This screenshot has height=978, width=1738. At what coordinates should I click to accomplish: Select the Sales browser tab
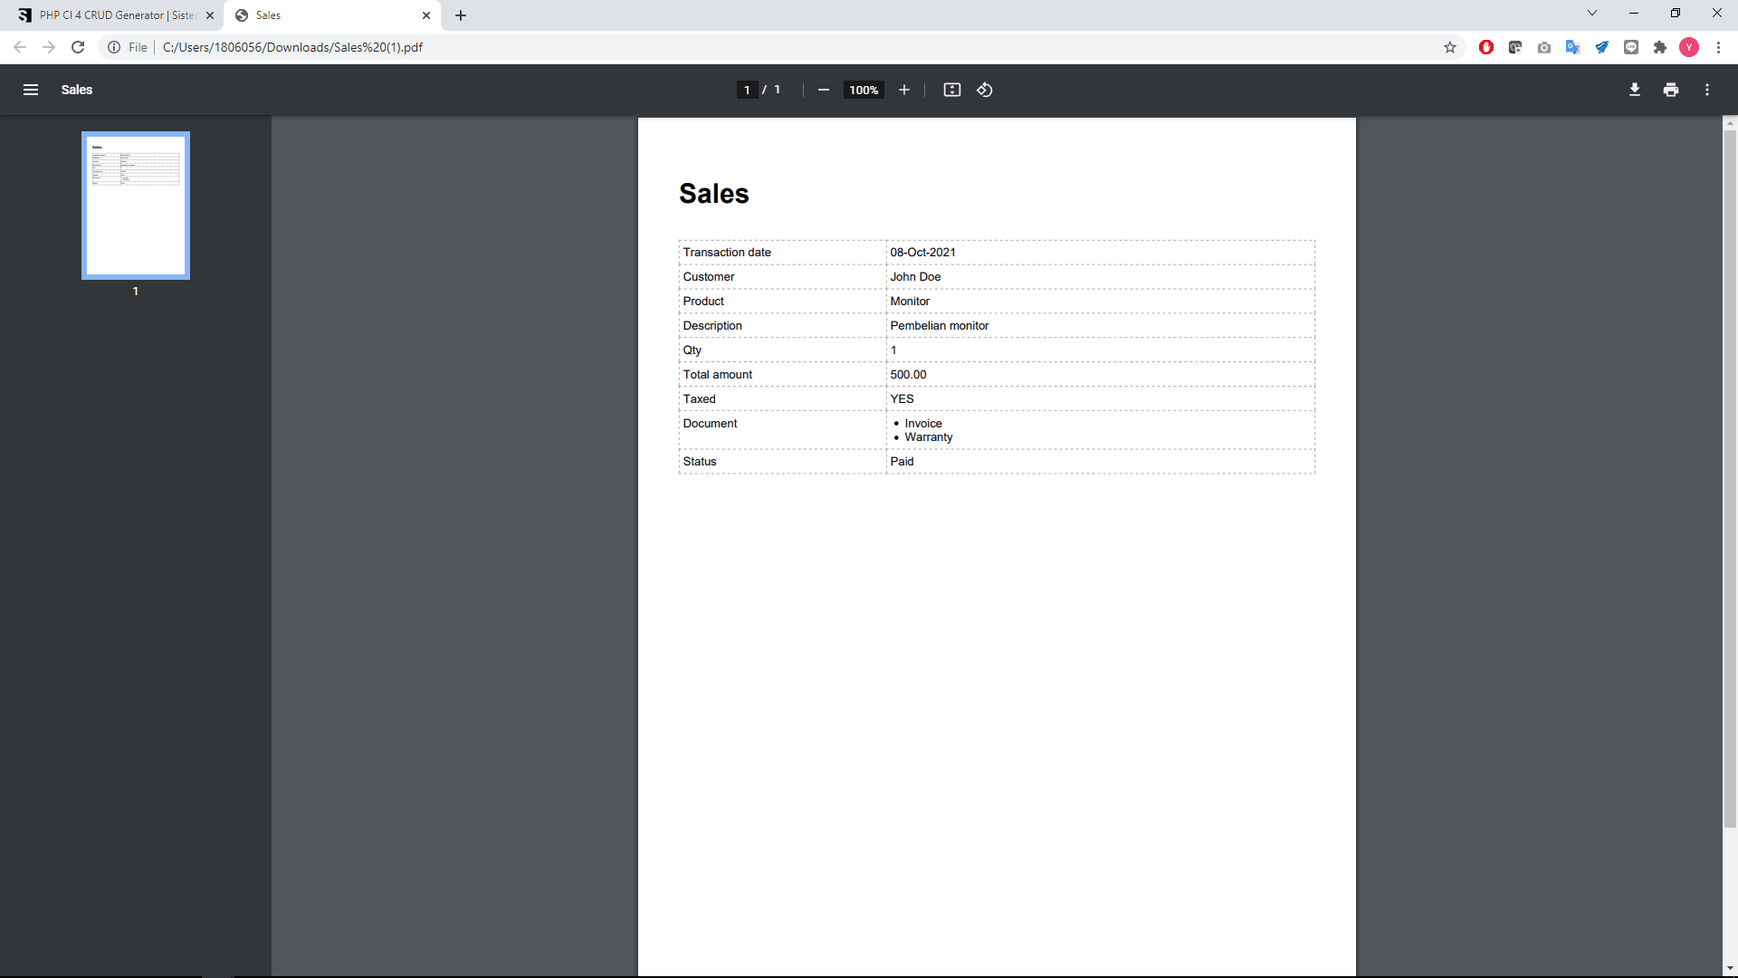pyautogui.click(x=326, y=15)
